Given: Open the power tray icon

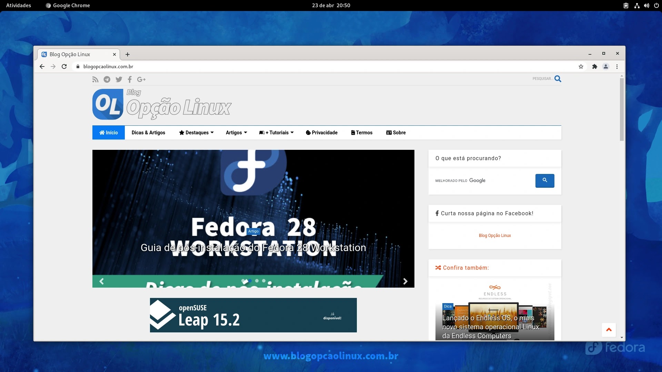Looking at the screenshot, I should pos(656,6).
